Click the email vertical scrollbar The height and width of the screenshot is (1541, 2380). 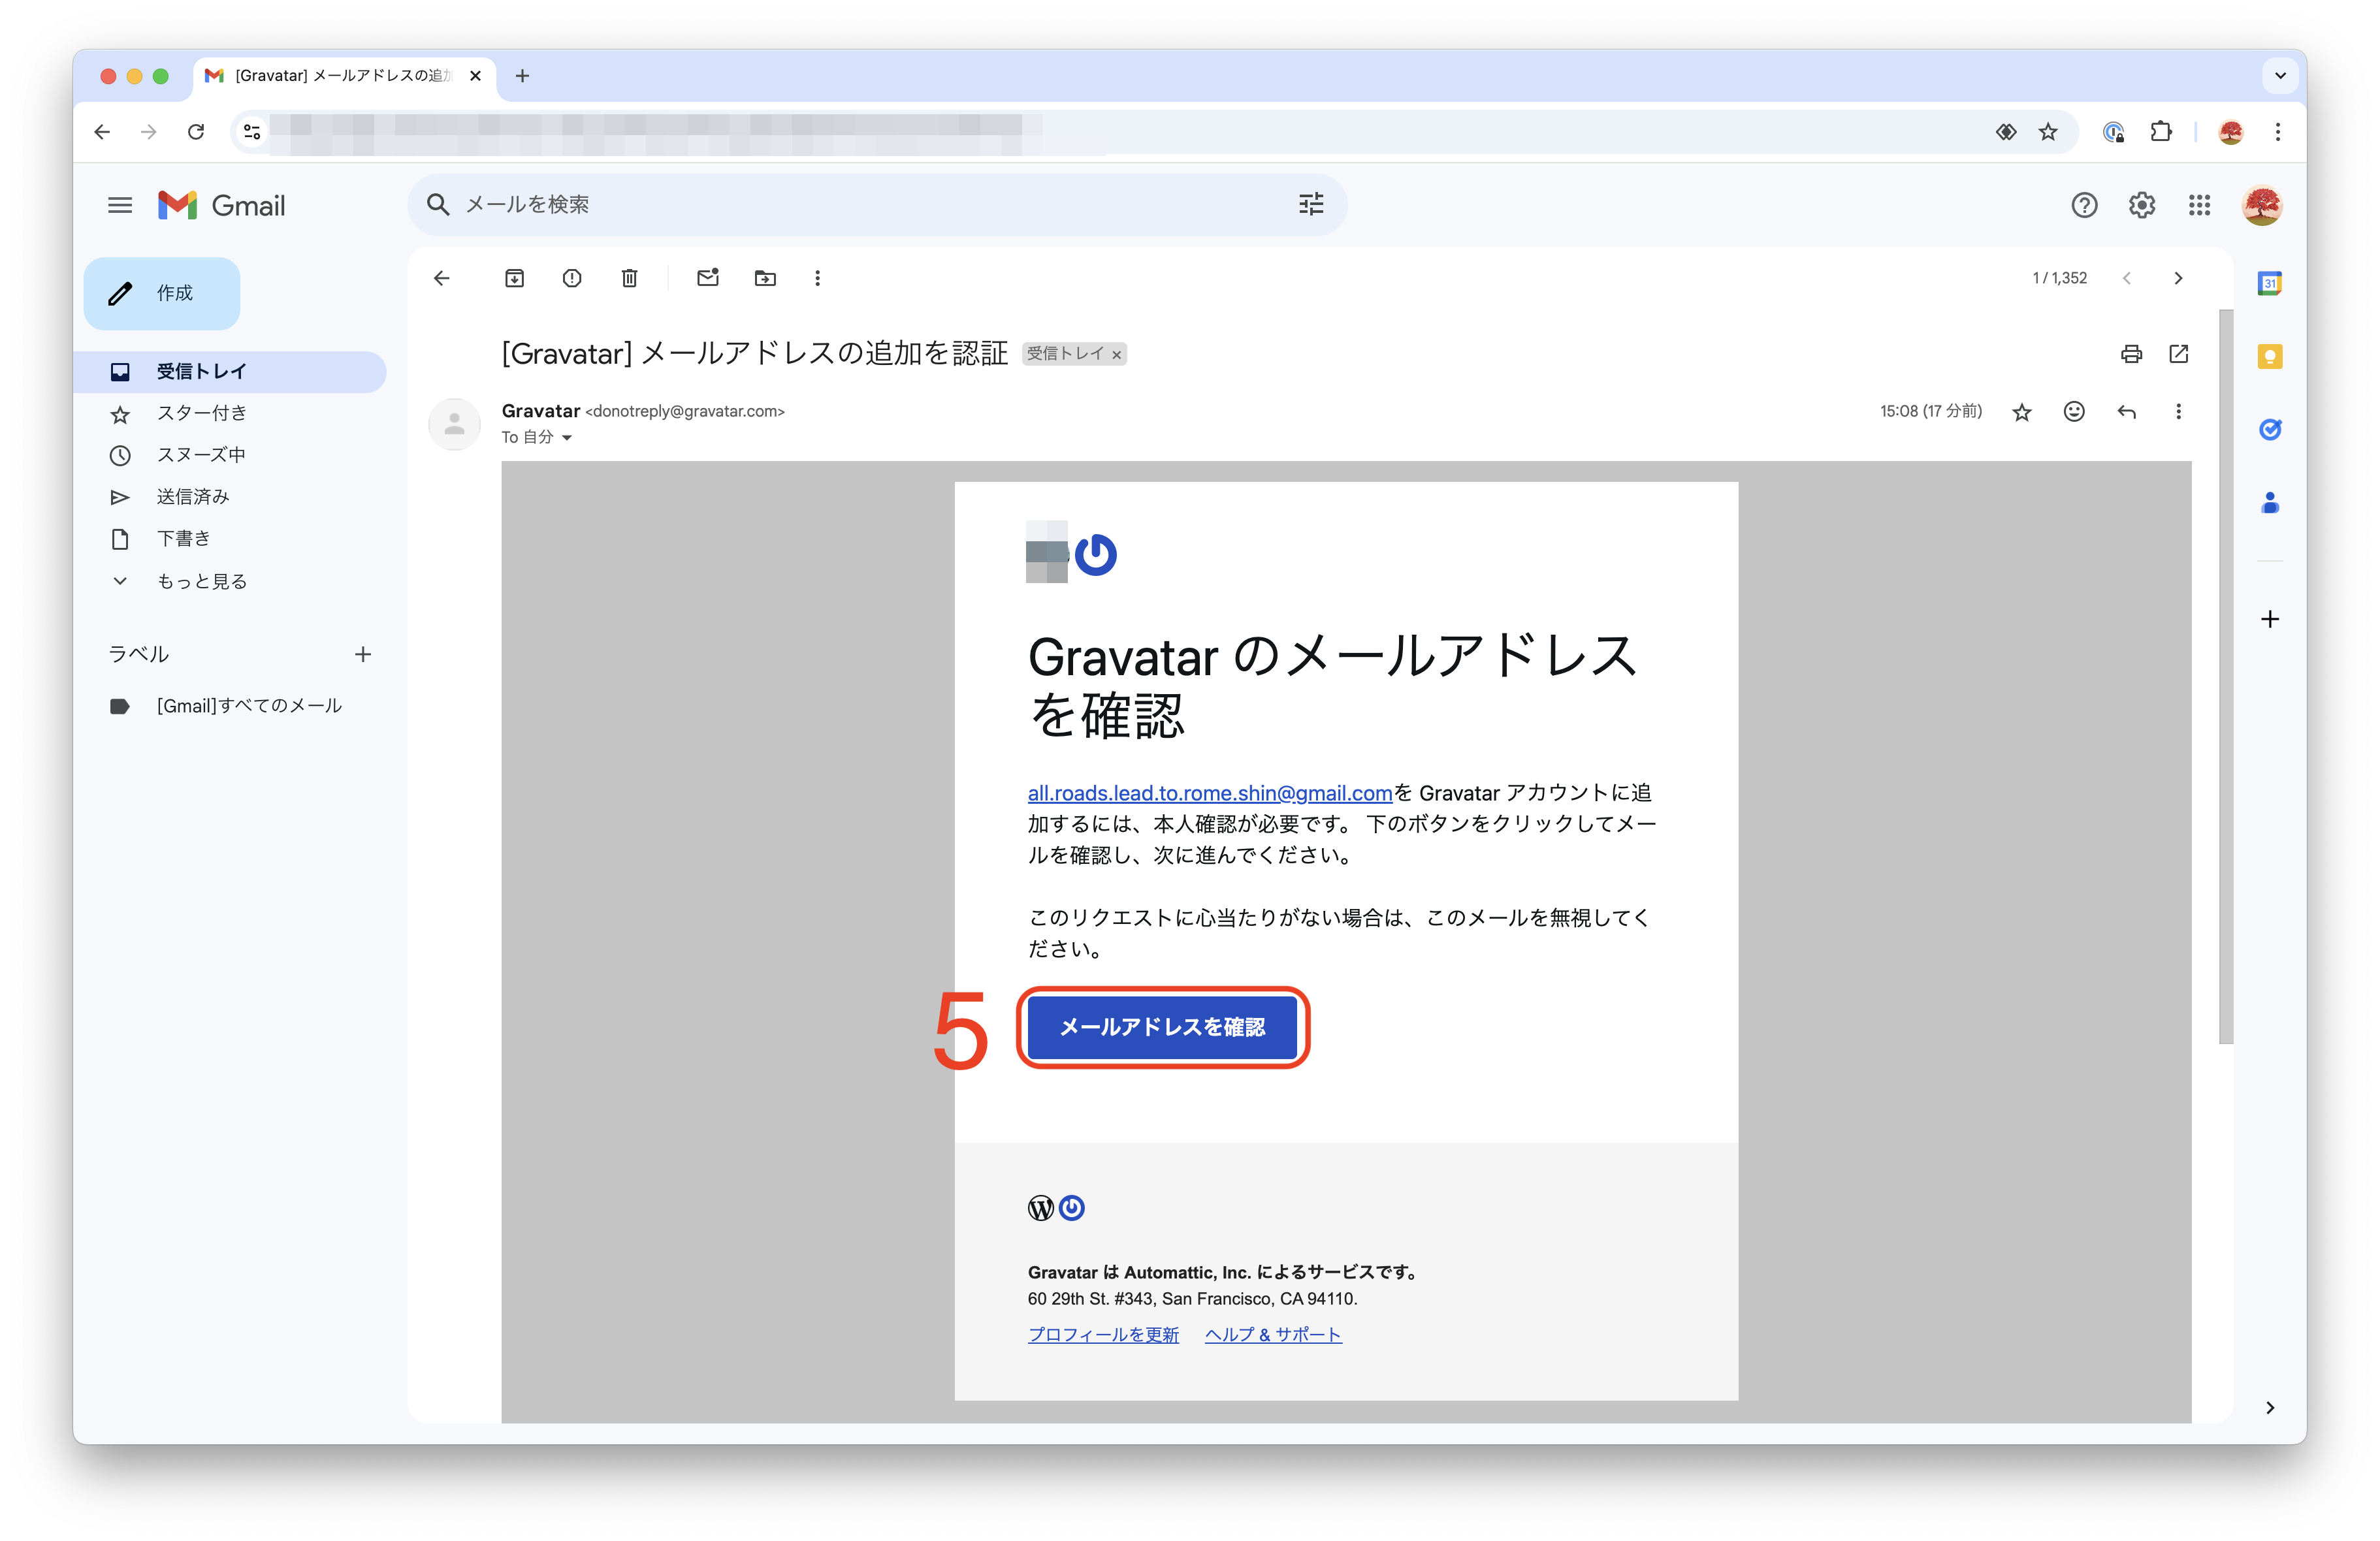(x=2225, y=676)
